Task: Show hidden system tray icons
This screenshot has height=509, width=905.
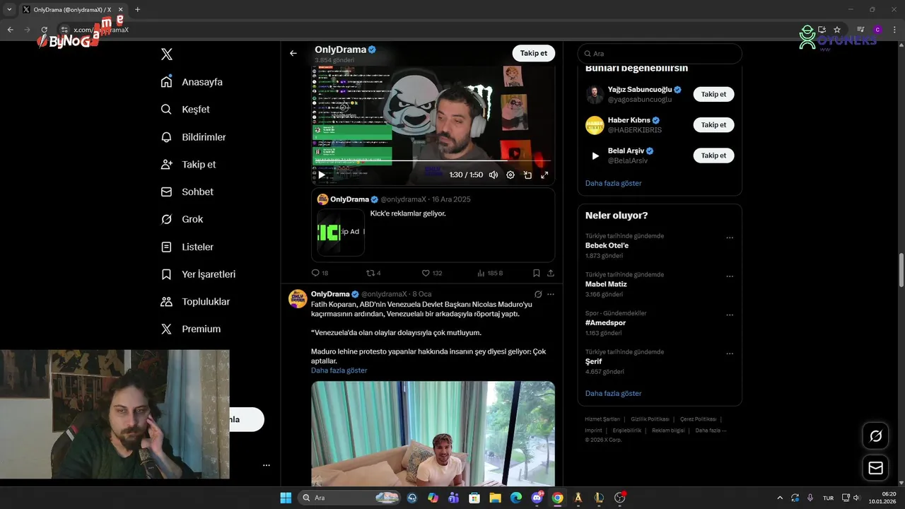Action: coord(780,498)
